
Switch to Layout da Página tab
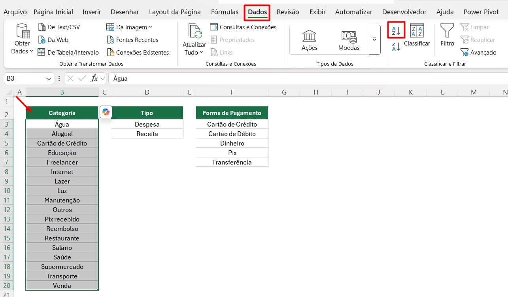pos(175,12)
